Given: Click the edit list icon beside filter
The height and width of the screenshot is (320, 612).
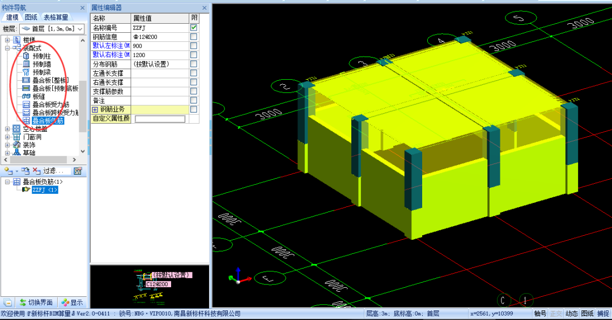Looking at the screenshot, I should (78, 171).
